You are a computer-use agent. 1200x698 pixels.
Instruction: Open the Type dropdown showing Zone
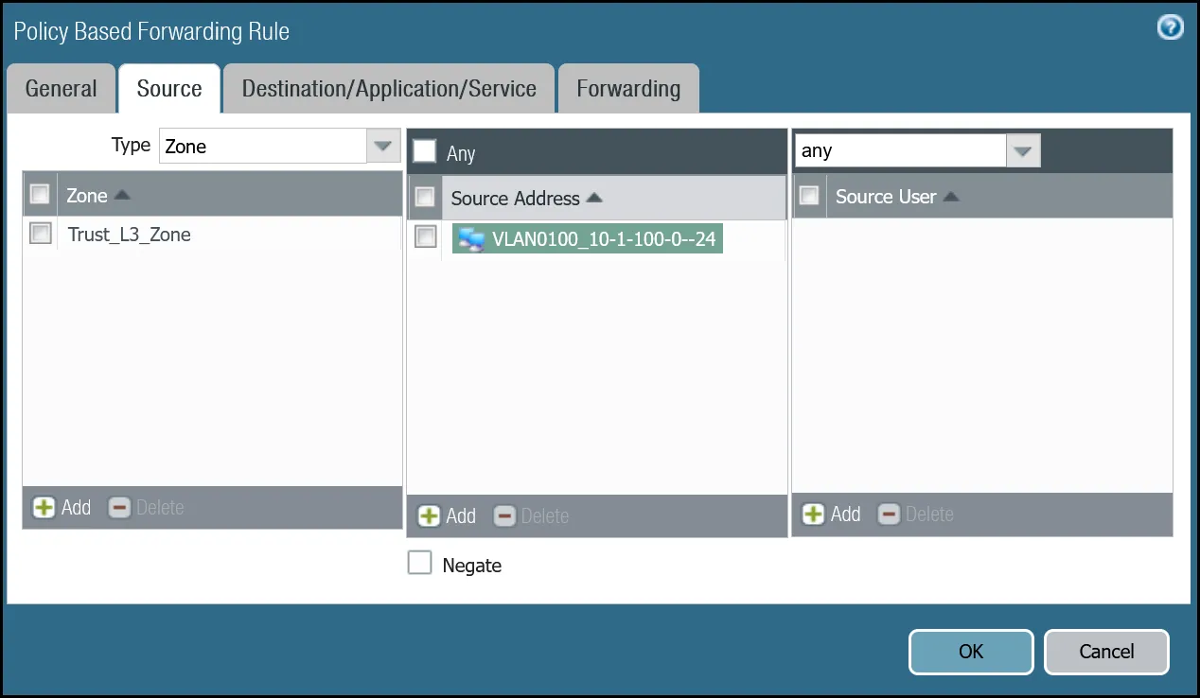click(382, 146)
